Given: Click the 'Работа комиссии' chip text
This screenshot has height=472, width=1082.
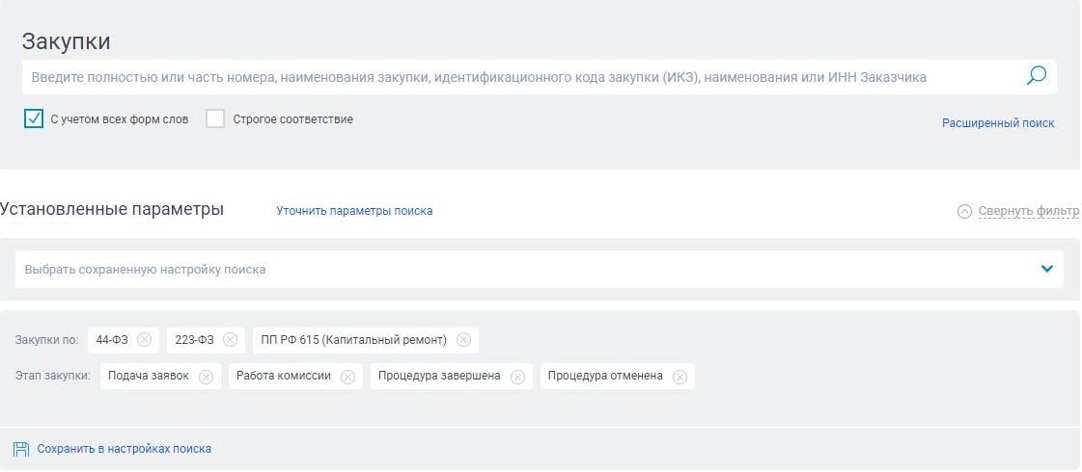Looking at the screenshot, I should [x=284, y=377].
